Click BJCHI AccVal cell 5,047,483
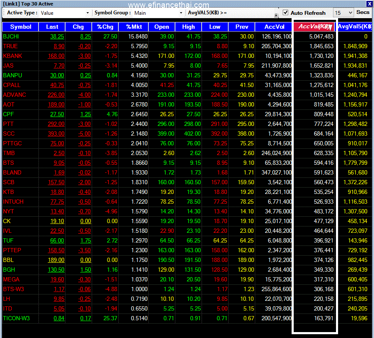This screenshot has height=338, width=374. click(321, 36)
